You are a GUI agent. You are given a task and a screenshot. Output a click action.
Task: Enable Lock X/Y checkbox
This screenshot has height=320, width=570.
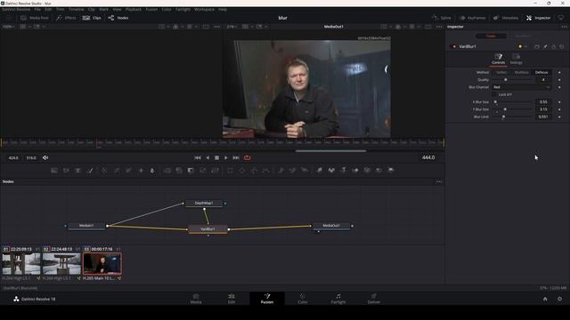click(494, 94)
